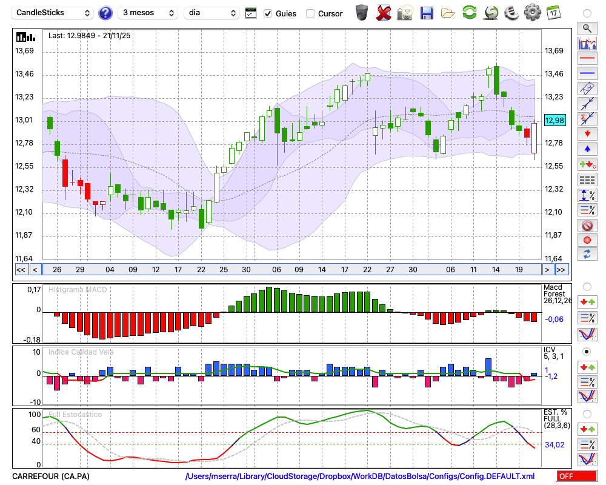Open the 3 mesos period dropdown
The image size is (606, 485).
coord(148,13)
